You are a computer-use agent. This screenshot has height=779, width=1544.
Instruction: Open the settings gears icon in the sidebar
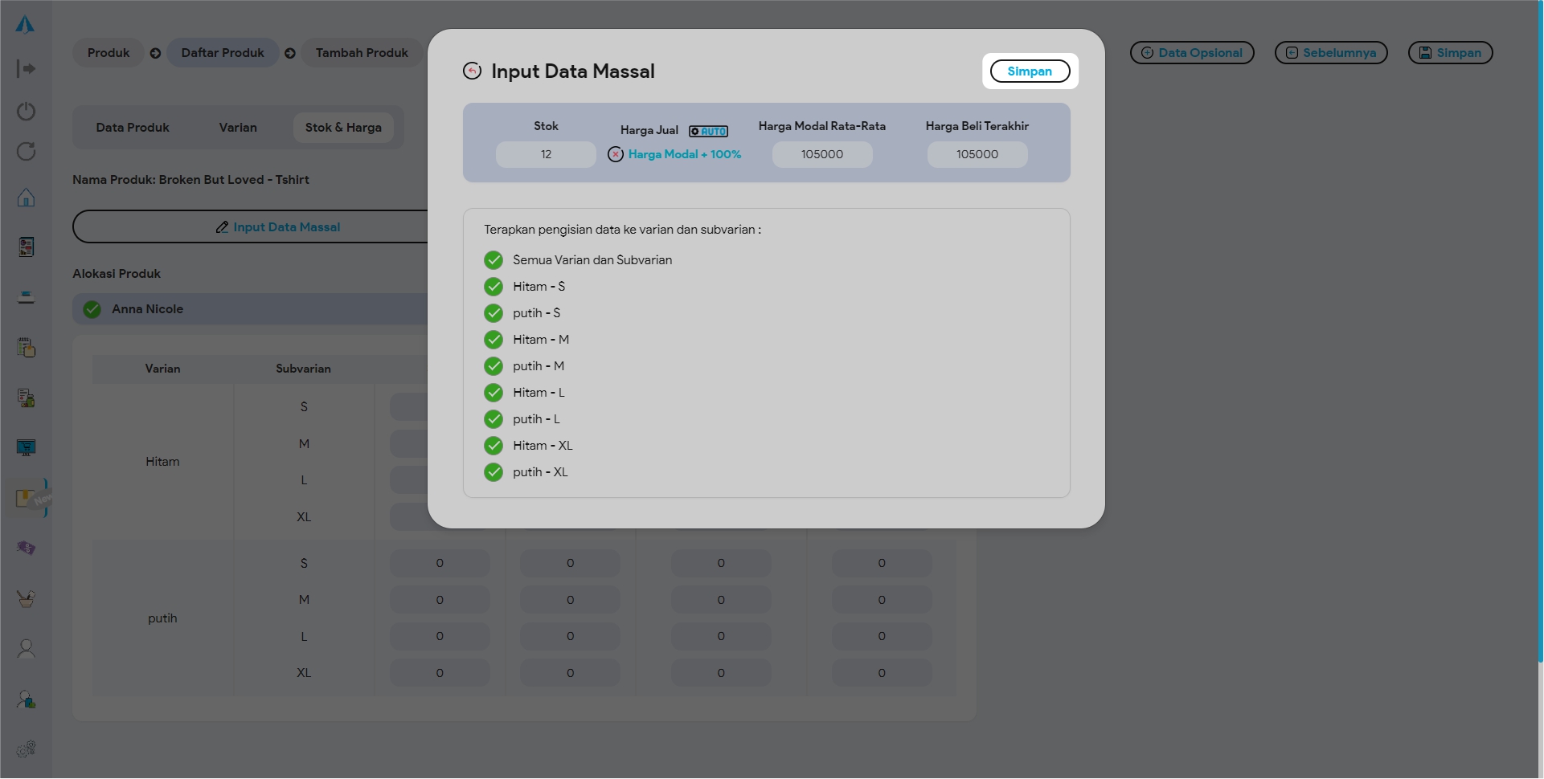(26, 749)
